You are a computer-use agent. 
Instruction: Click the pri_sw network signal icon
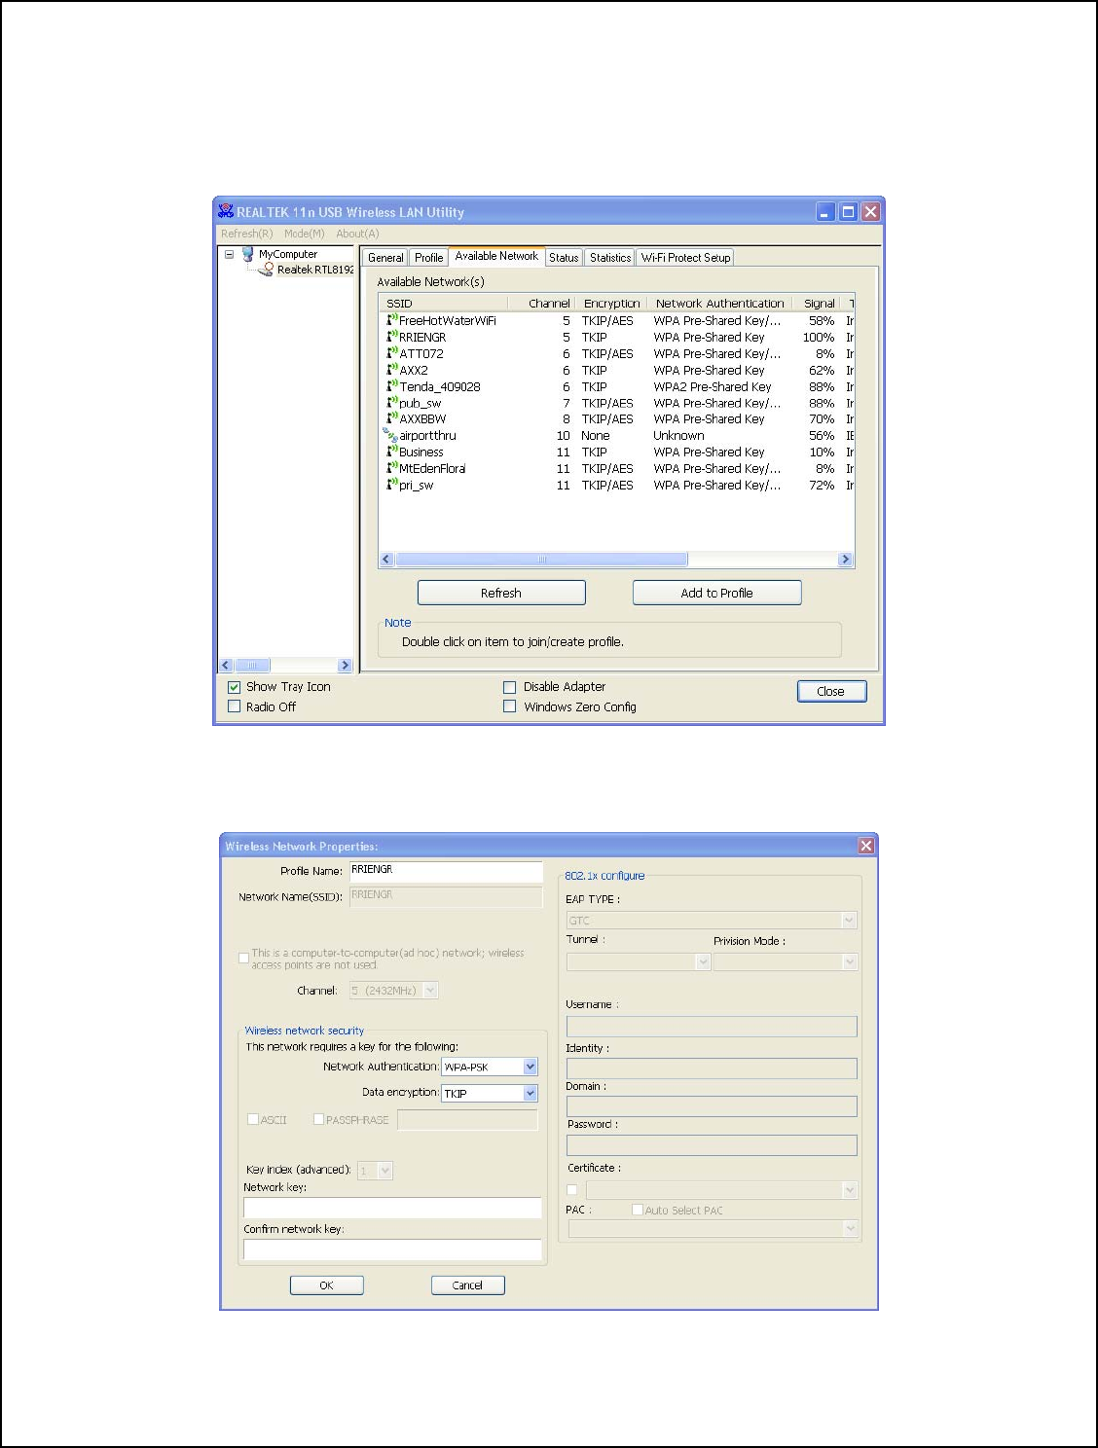tap(392, 485)
